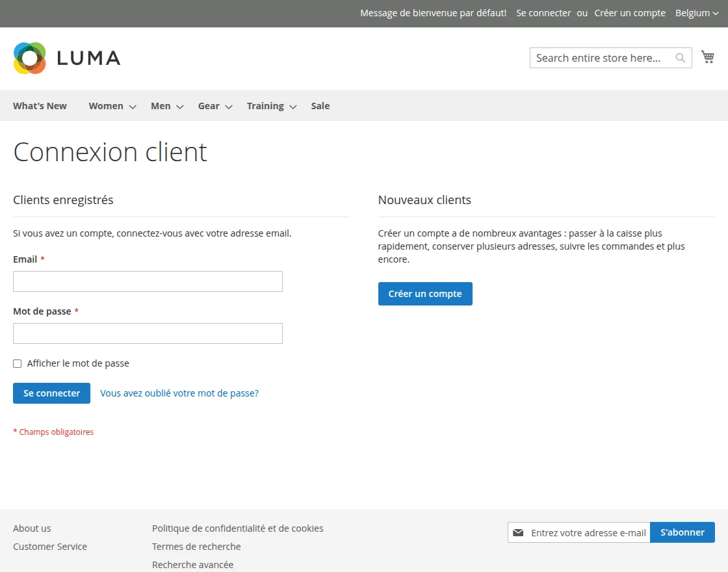This screenshot has width=728, height=572.
Task: Visit the Recherche avancée link
Action: [x=192, y=564]
